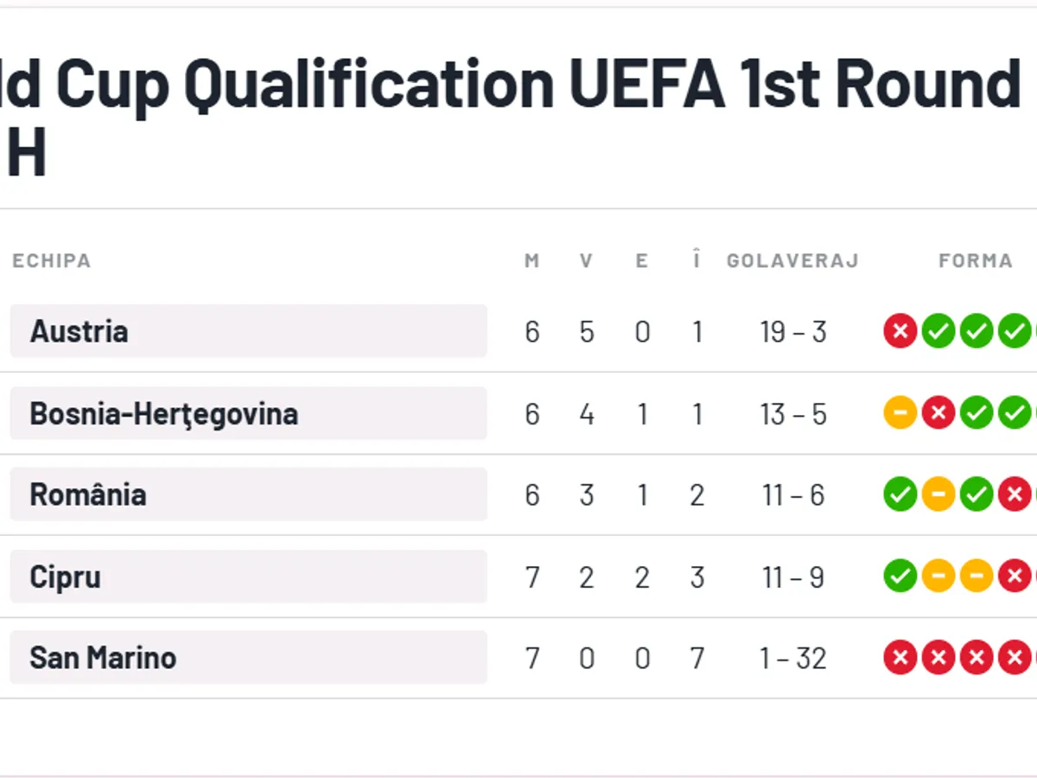Click Austria's red loss form icon
Viewport: 1037px width, 778px height.
pyautogui.click(x=900, y=331)
